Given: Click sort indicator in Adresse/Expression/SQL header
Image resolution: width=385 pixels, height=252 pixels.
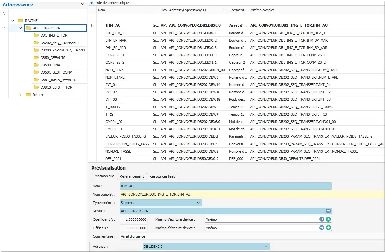Looking at the screenshot, I should click(224, 10).
